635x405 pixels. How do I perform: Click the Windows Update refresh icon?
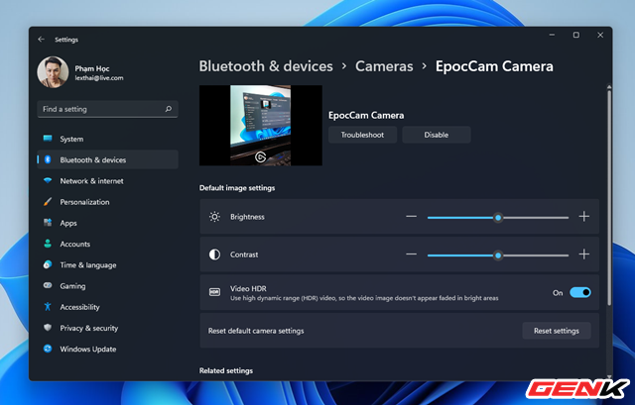(x=48, y=349)
